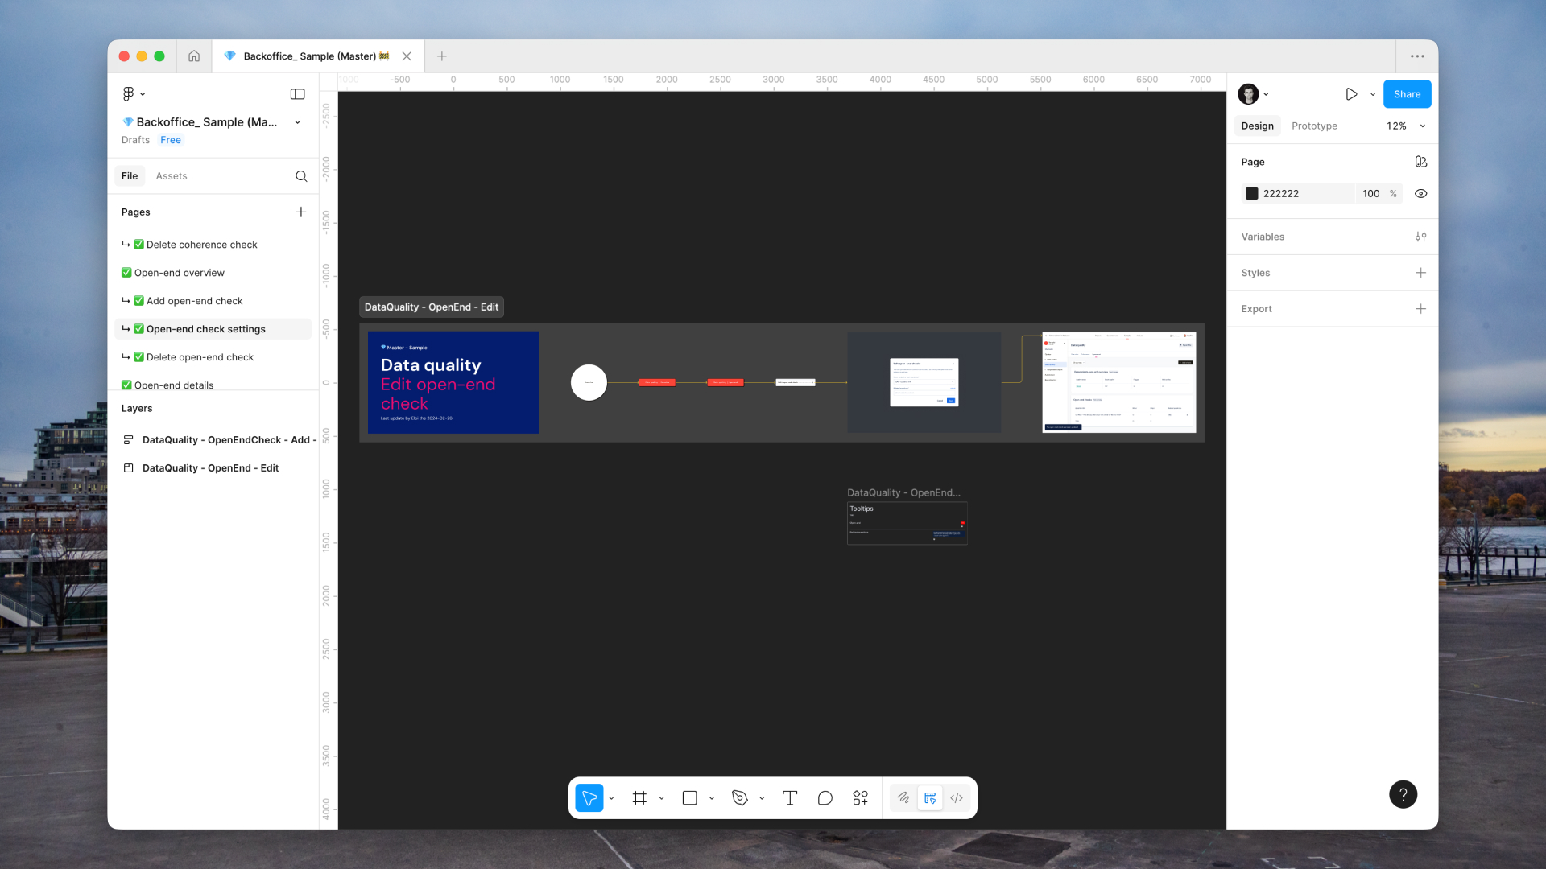Expand the Move tool dropdown arrow
1546x869 pixels.
[610, 797]
